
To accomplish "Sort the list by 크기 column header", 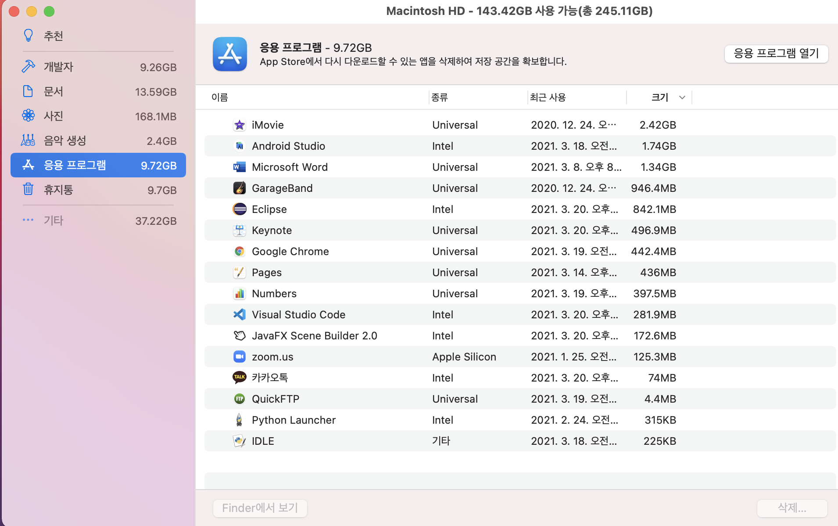I will click(660, 97).
